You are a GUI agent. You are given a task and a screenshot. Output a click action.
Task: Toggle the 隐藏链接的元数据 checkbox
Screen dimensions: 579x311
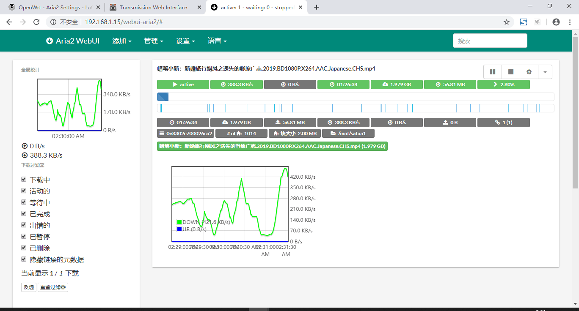tap(24, 259)
